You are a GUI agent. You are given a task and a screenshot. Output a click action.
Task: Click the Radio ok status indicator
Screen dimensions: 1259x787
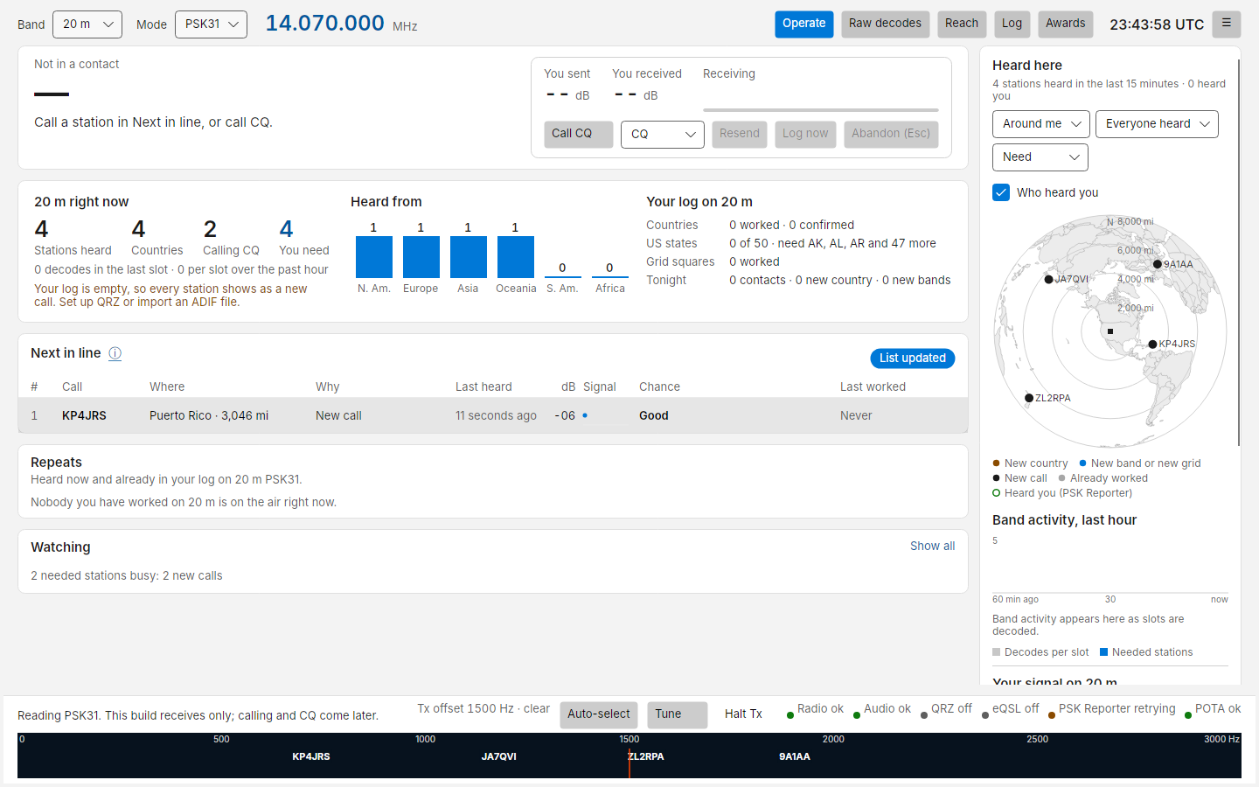click(815, 709)
